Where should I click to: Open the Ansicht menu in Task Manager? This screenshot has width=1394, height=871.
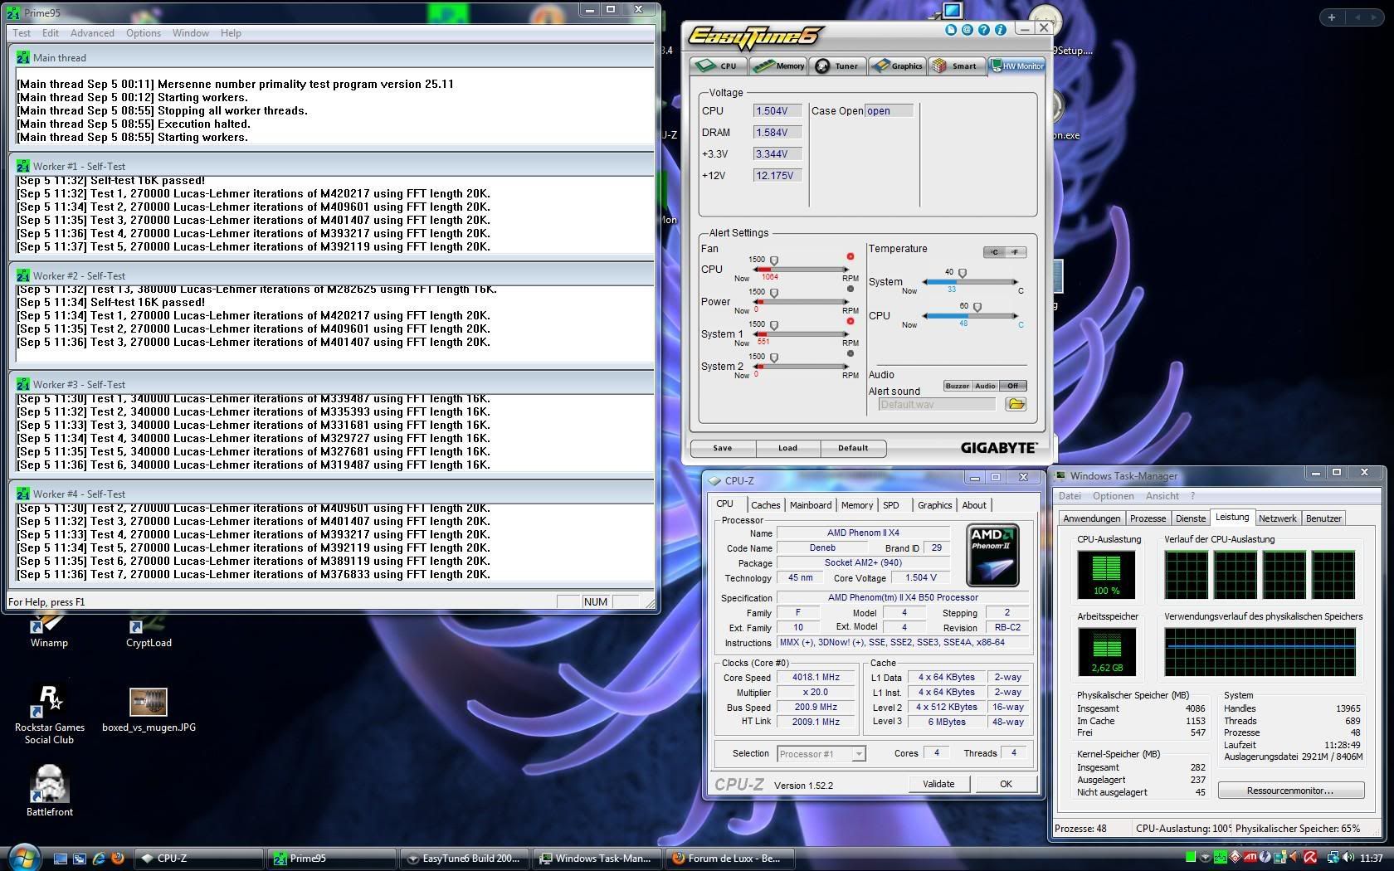(x=1162, y=496)
